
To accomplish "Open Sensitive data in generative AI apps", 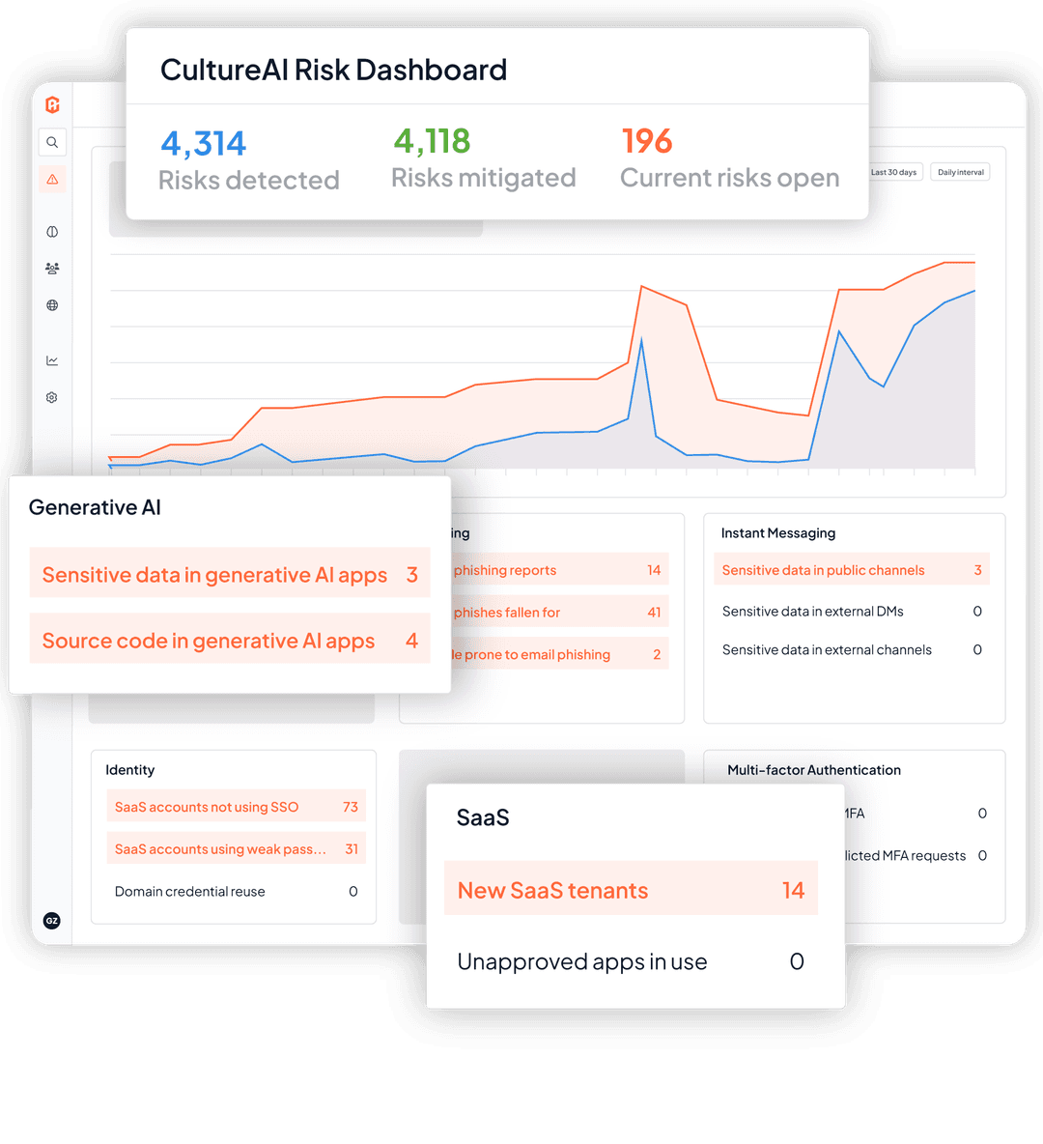I will coord(230,574).
